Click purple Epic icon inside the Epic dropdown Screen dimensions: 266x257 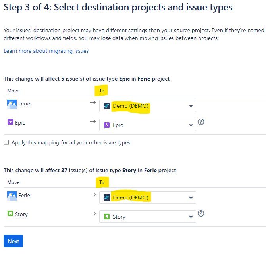coord(107,125)
